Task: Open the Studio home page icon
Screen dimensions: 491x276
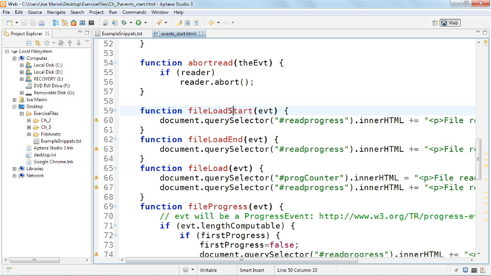Action: [74, 23]
